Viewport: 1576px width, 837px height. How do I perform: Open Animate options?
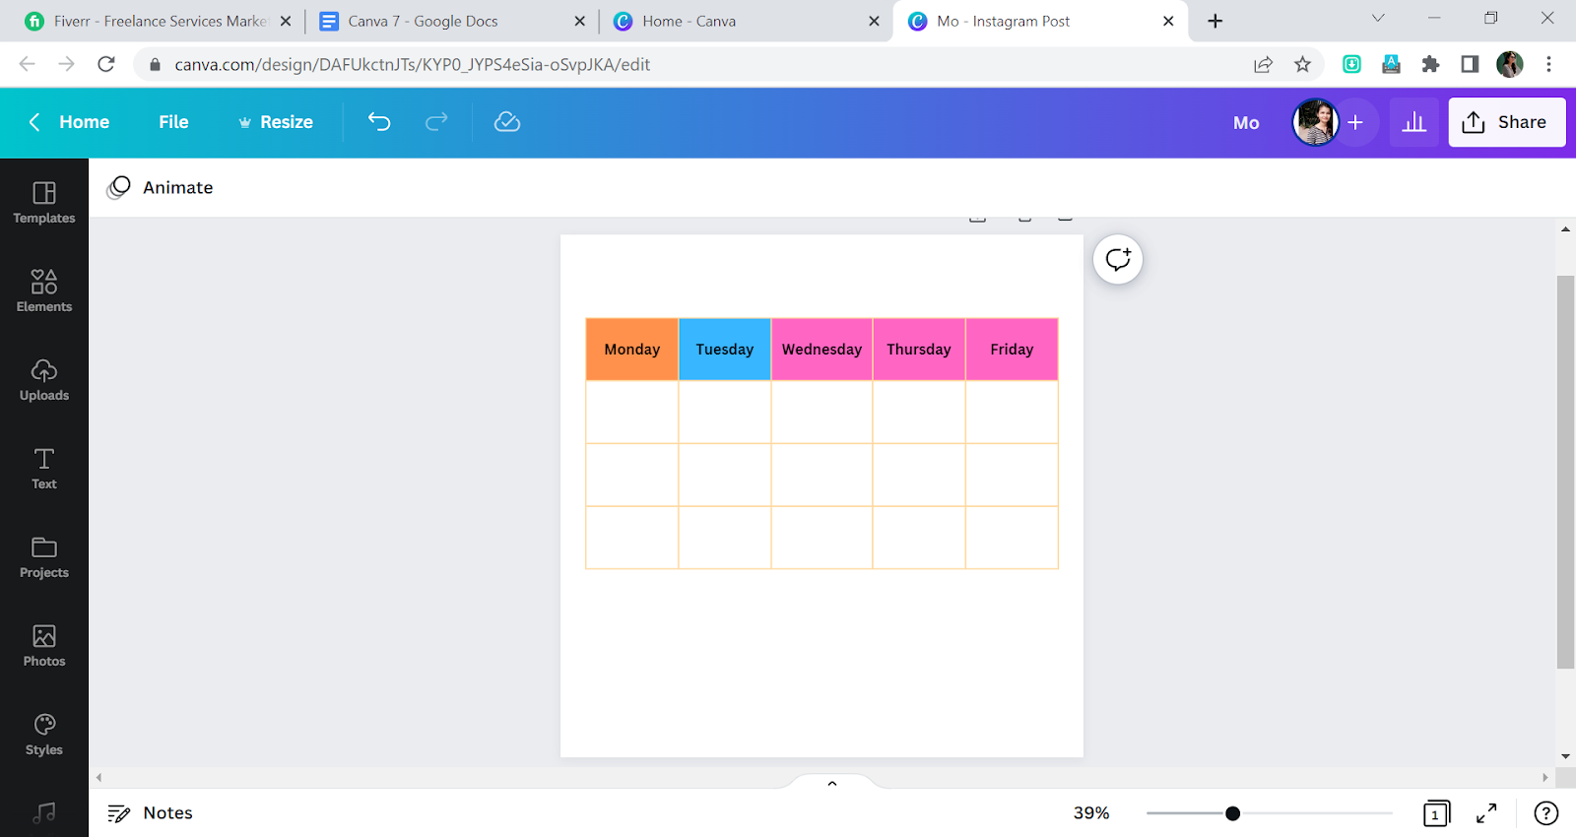160,187
